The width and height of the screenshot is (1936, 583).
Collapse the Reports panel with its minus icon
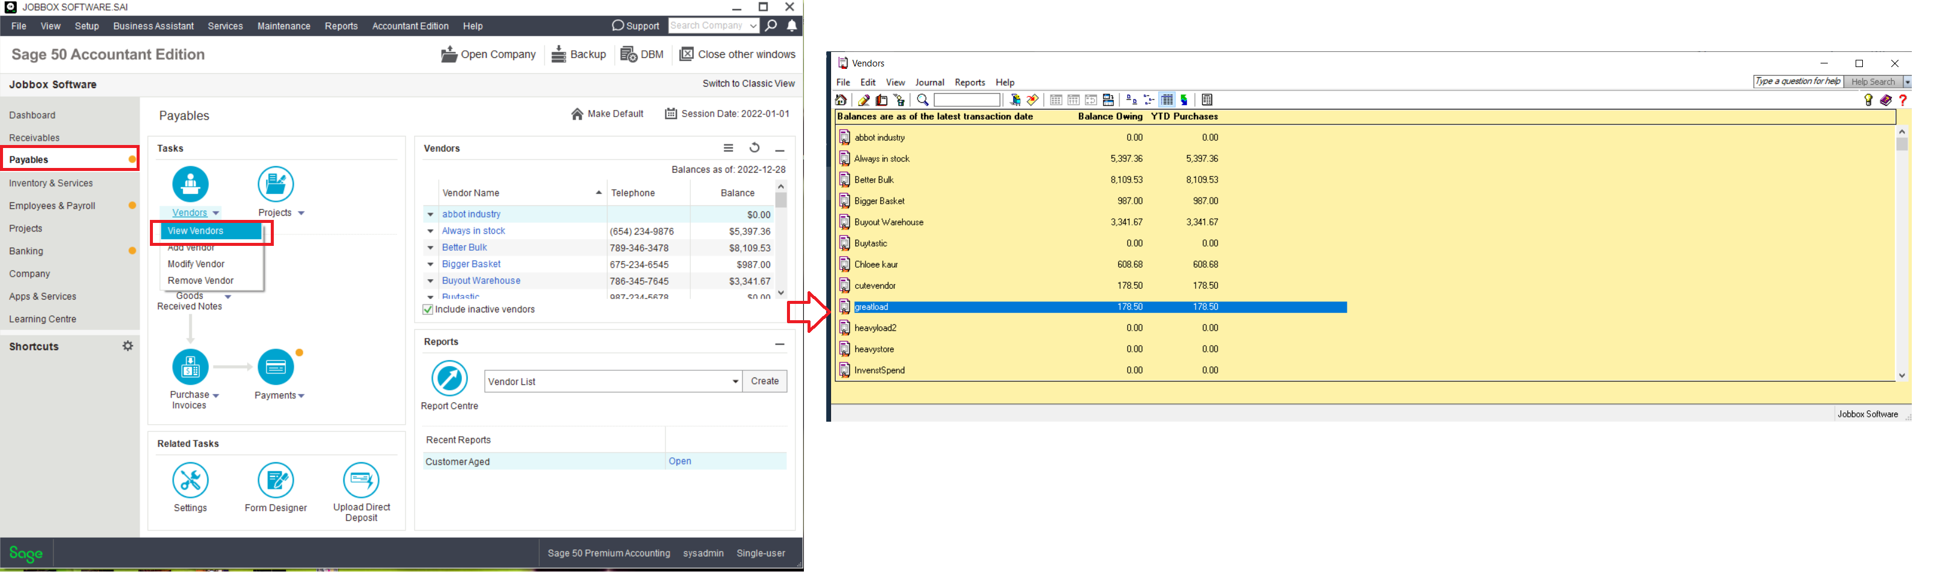coord(780,345)
